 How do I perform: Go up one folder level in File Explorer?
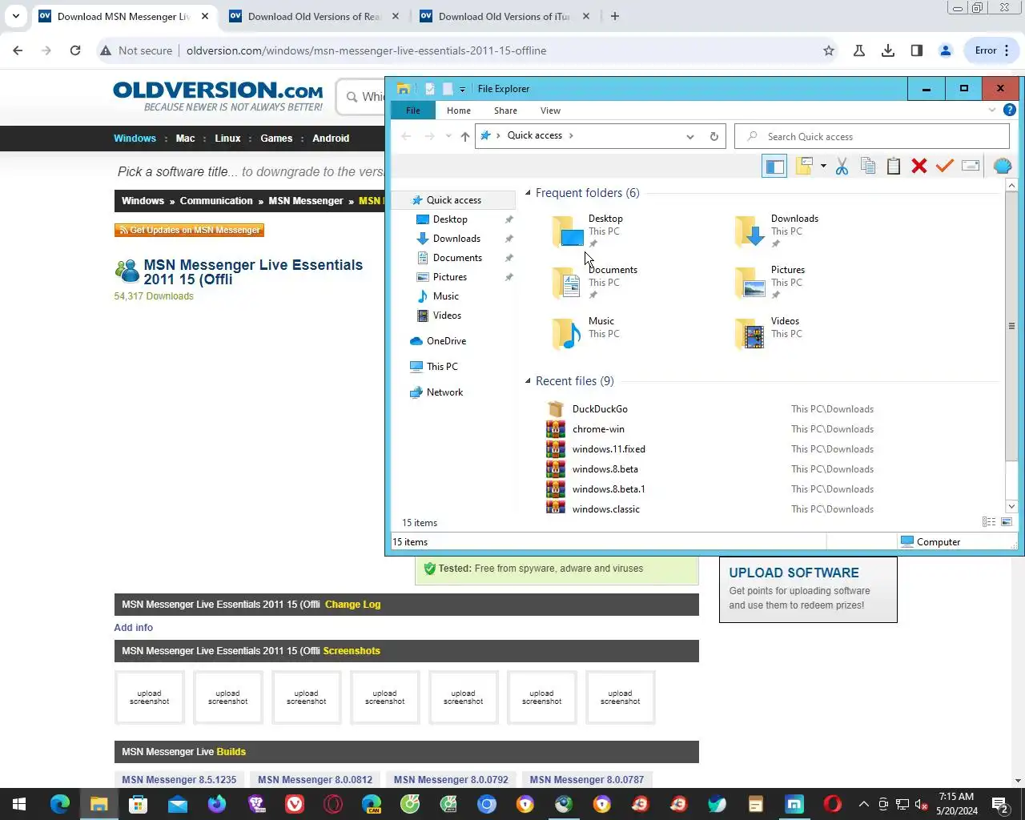click(465, 136)
